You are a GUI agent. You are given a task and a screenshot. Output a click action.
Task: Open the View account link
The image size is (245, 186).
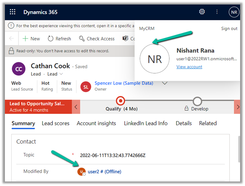pyautogui.click(x=189, y=67)
